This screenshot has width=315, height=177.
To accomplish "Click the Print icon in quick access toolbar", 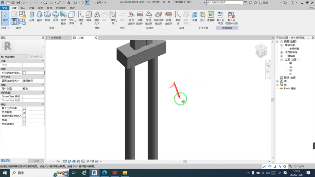I will pyautogui.click(x=45, y=3).
